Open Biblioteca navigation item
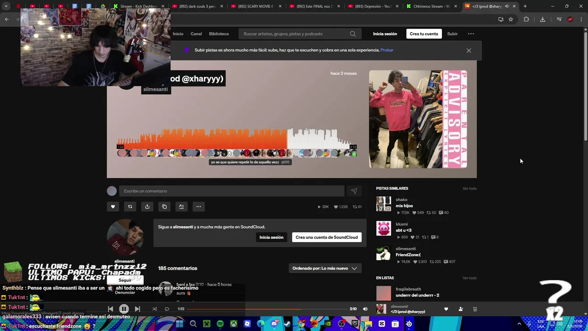Screen dimensions: 588x331 click(x=219, y=34)
